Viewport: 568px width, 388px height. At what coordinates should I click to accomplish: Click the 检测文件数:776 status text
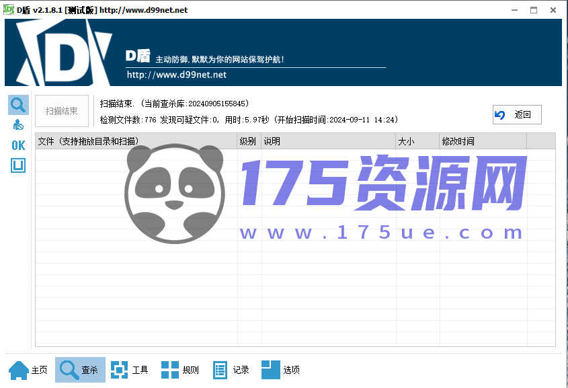coord(128,120)
